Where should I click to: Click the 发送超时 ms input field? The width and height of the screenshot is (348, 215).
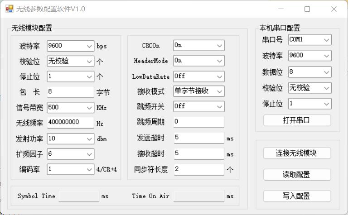tap(199, 138)
